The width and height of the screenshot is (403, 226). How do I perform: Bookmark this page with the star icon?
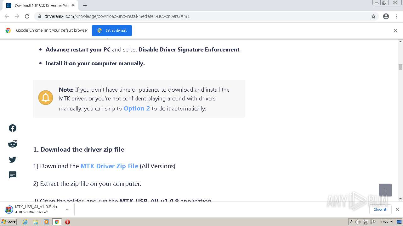373,16
